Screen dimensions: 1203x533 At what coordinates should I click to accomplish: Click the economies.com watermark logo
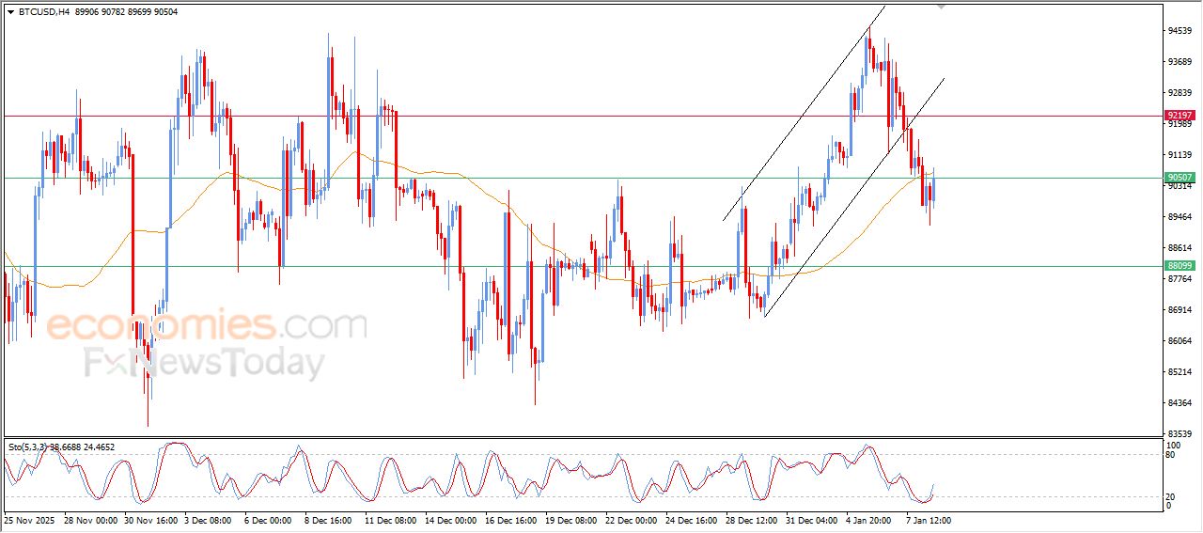click(x=206, y=326)
